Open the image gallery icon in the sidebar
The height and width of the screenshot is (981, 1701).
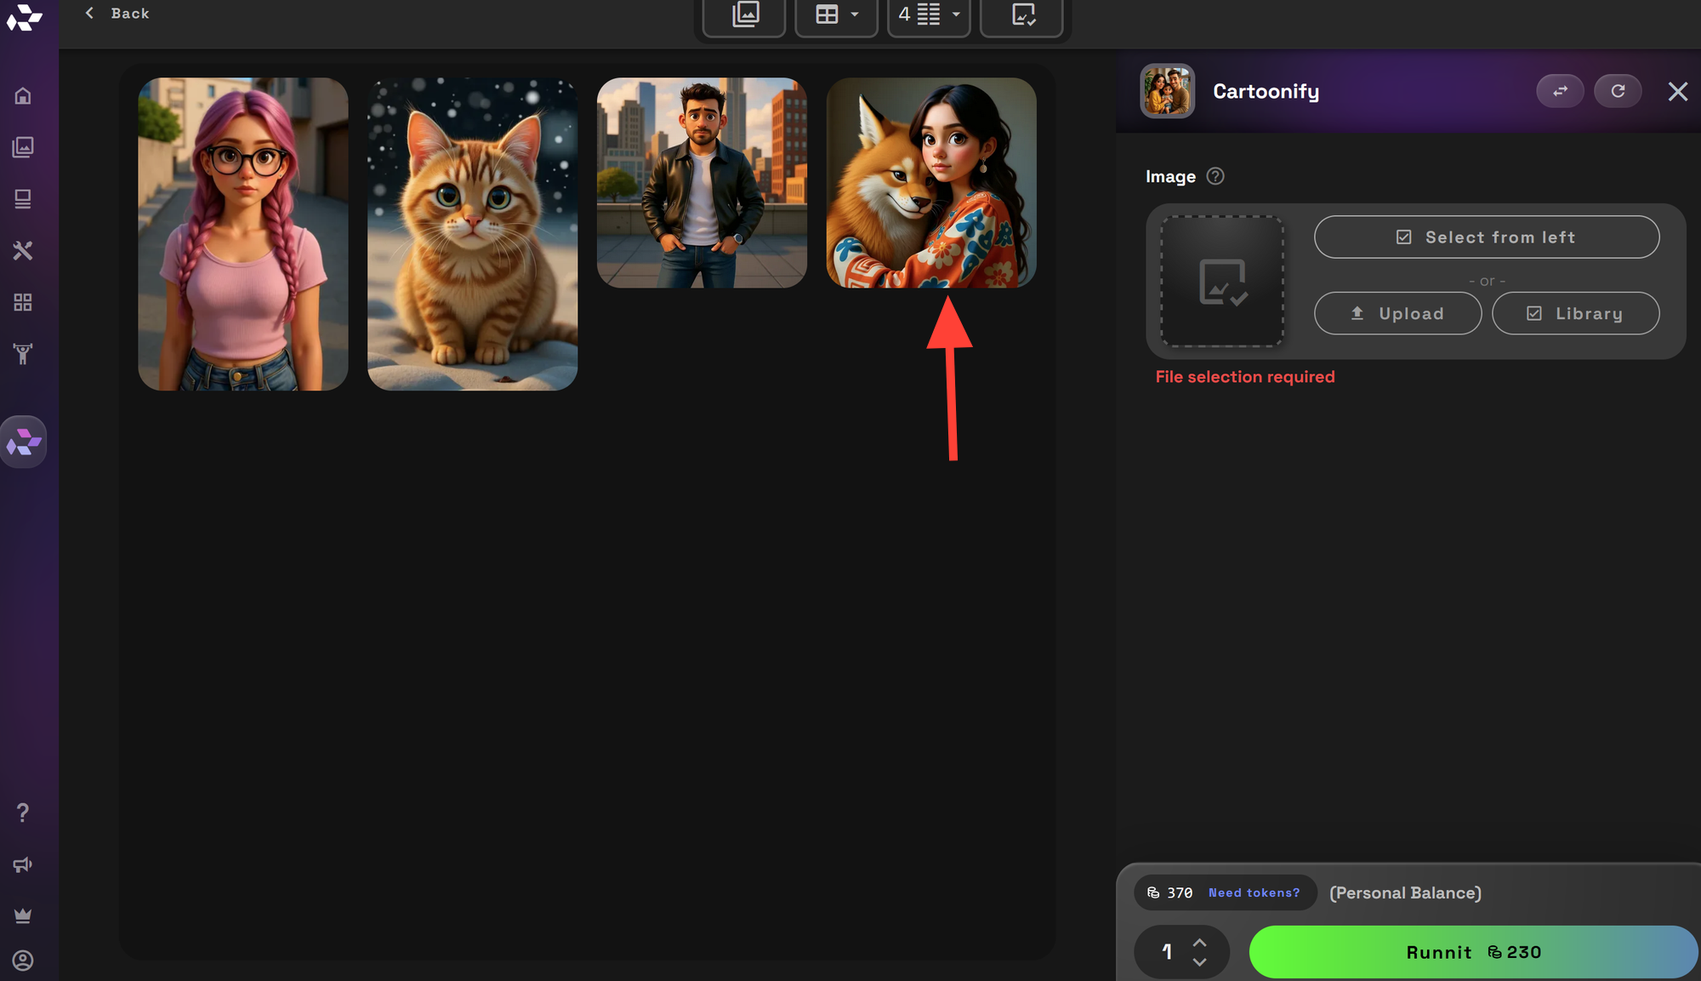click(23, 146)
